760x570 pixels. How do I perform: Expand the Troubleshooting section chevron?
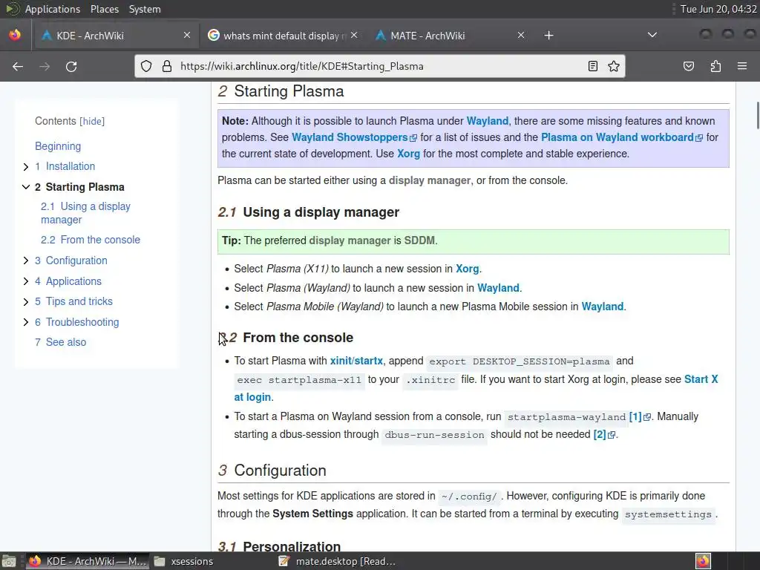26,322
